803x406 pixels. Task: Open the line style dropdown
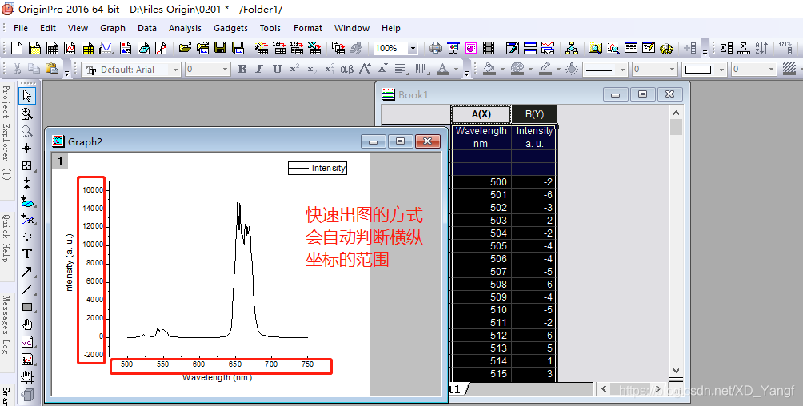[x=623, y=69]
